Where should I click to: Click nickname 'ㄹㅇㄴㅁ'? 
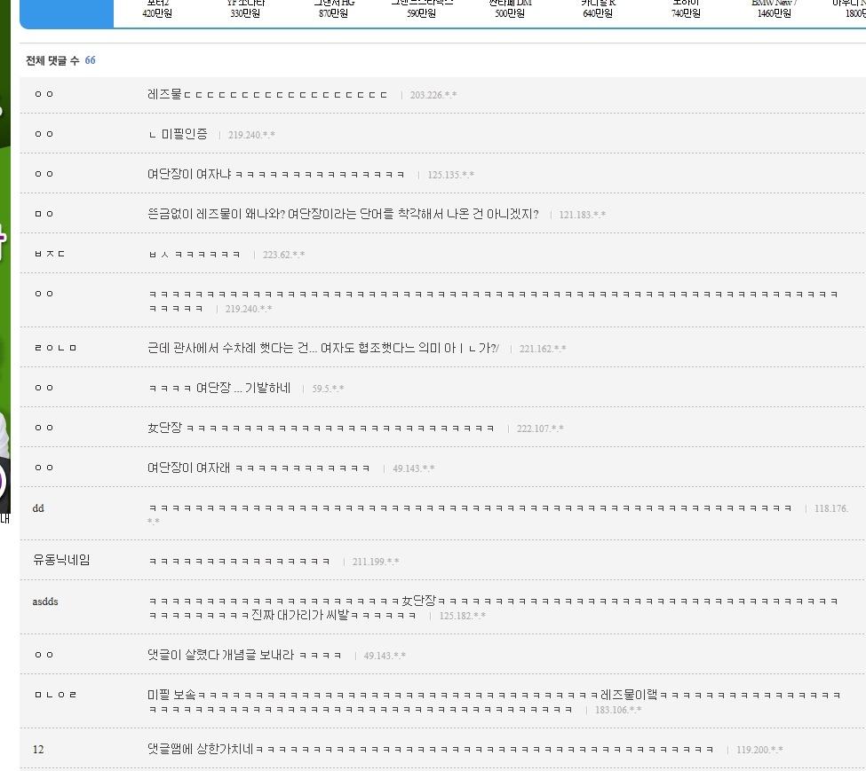(55, 348)
